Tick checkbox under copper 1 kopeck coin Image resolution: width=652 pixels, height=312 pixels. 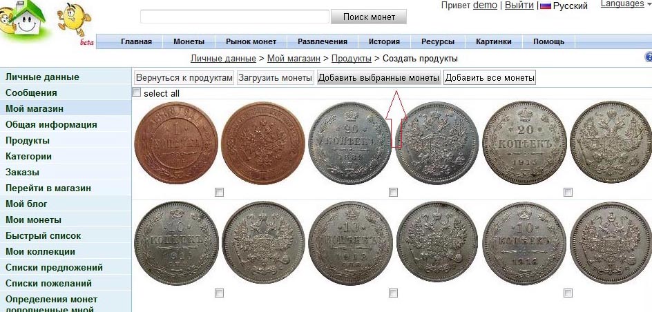pos(219,192)
